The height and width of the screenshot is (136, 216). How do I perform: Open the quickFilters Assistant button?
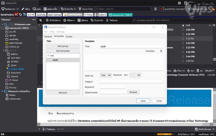point(173,9)
